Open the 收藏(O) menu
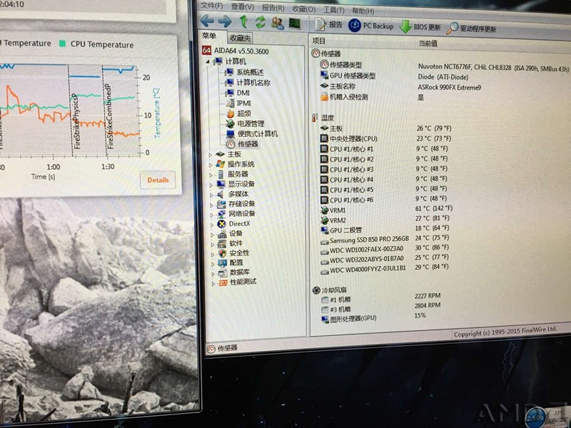 pyautogui.click(x=304, y=9)
